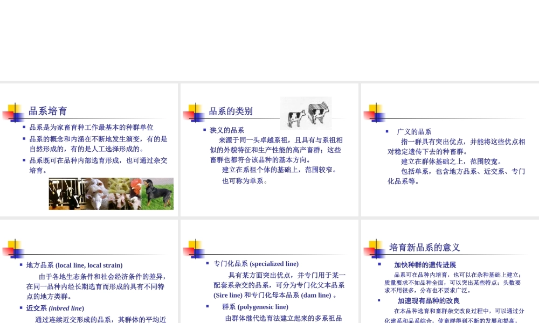The height and width of the screenshot is (323, 539).
Task: Click the logo icon on 地方品系 slide
Action: (15, 249)
